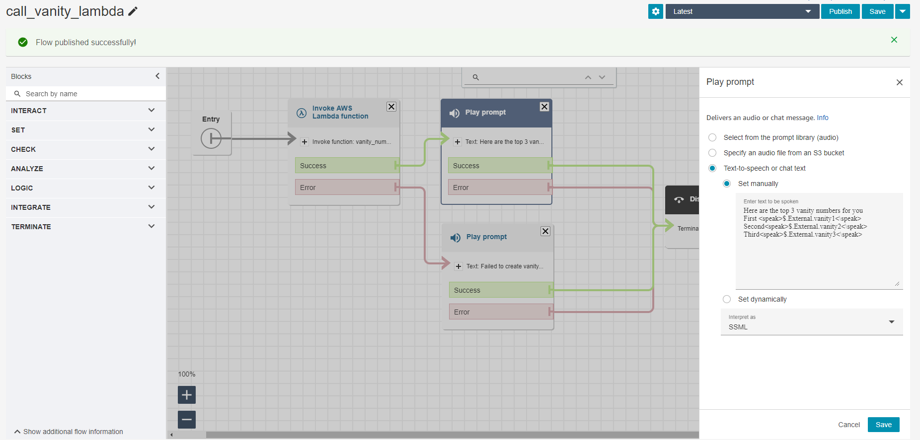Expand the Invoke function: vanity_num plus icon
This screenshot has width=920, height=440.
[x=305, y=142]
